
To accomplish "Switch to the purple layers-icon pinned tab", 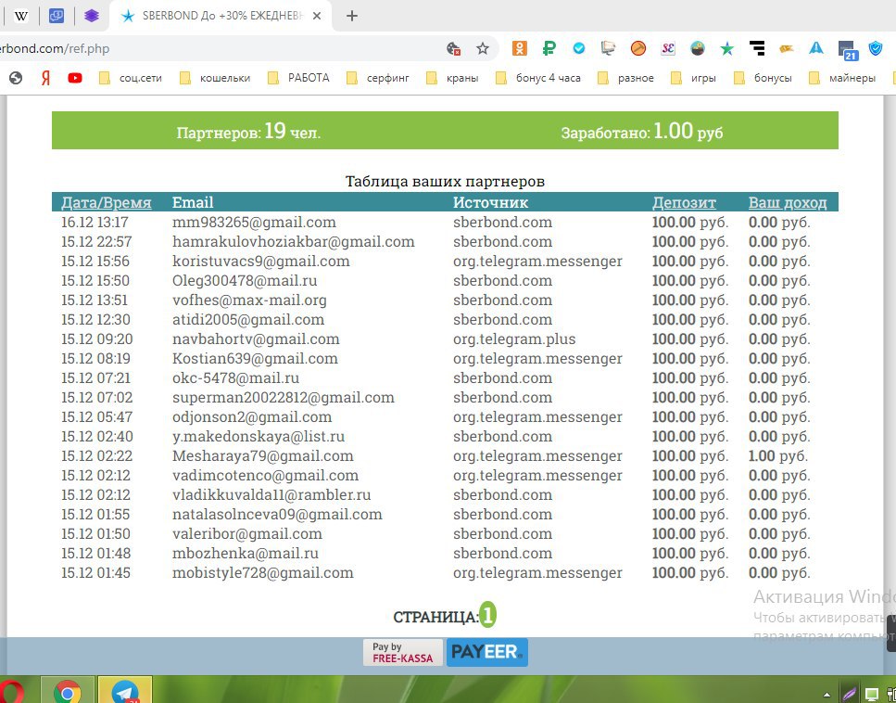I will tap(92, 16).
